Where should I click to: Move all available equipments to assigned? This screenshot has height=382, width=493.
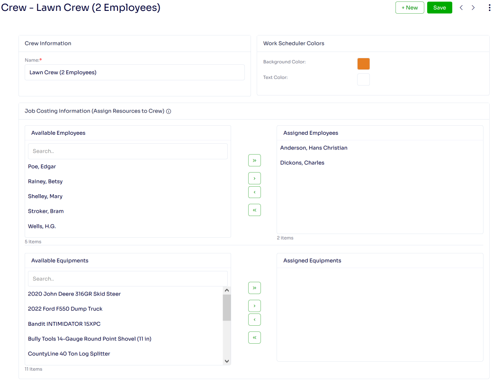[x=254, y=288]
